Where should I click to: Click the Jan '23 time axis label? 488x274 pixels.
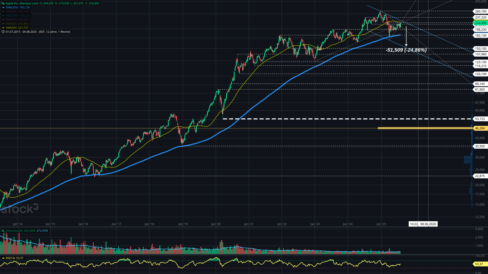(x=315, y=224)
